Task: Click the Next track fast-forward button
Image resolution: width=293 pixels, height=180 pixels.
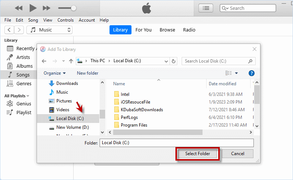Action: [x=47, y=8]
